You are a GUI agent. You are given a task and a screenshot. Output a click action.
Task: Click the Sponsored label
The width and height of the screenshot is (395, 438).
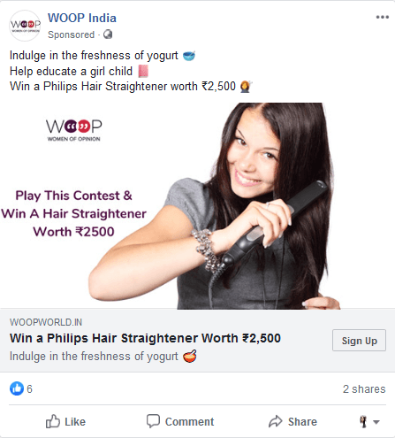71,35
